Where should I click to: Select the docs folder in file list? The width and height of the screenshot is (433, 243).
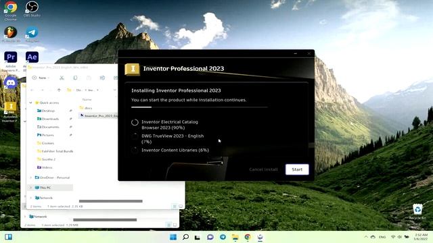click(86, 108)
